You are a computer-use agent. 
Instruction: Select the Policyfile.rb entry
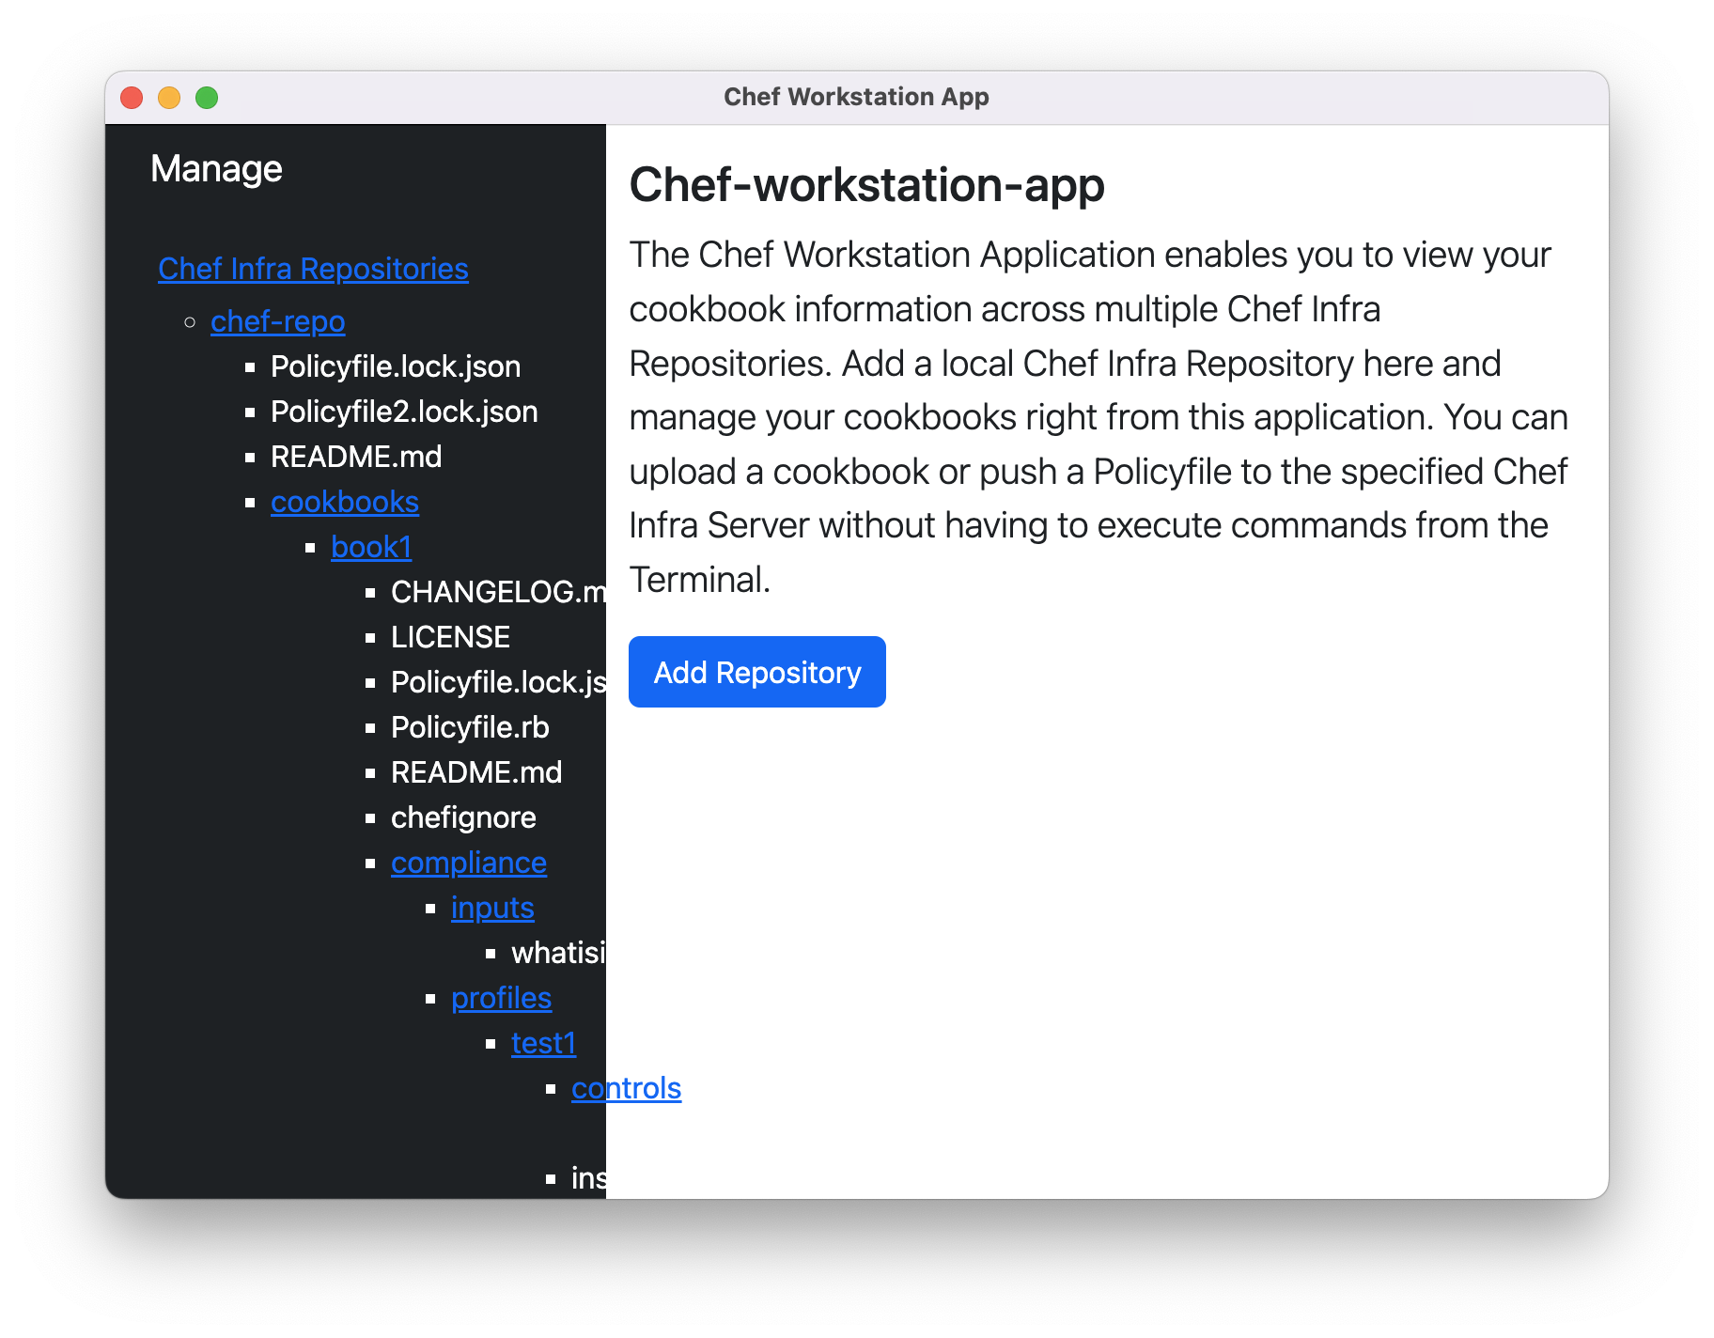(470, 727)
